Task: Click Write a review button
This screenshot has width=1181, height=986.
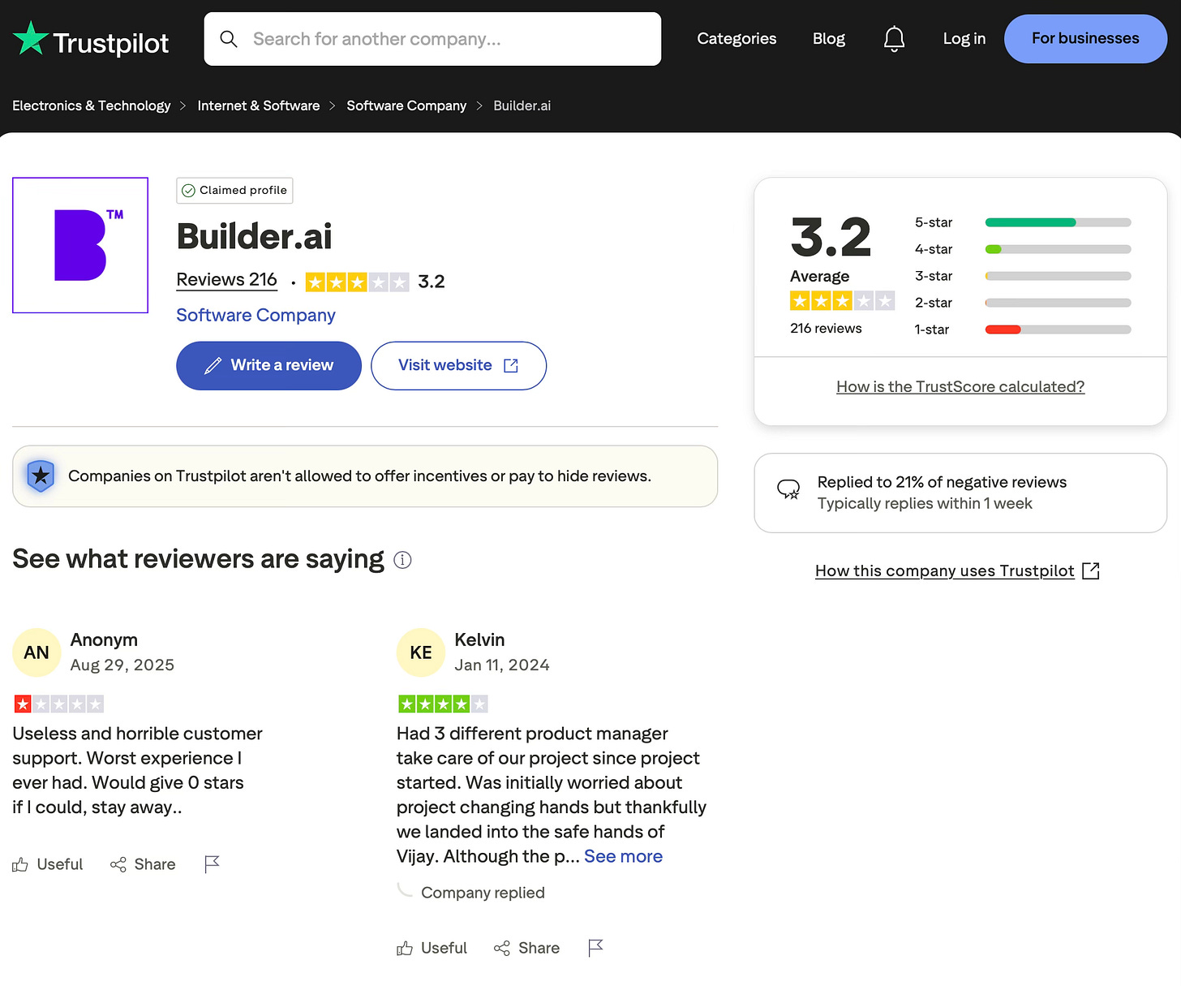Action: tap(268, 366)
